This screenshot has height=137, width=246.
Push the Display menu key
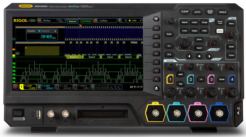click(x=195, y=31)
